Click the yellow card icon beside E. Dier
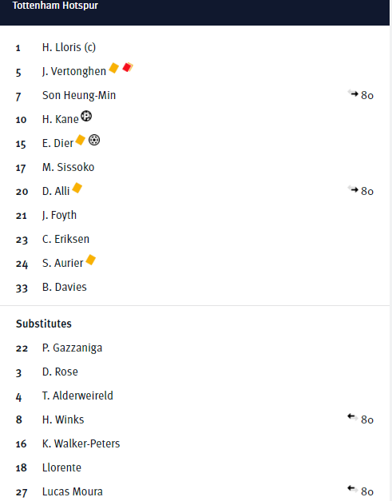The image size is (392, 501). (80, 140)
